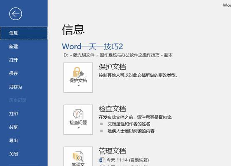The width and height of the screenshot is (231, 166).
Task: Click the document title Word一天一技巧2
Action: coord(93,46)
